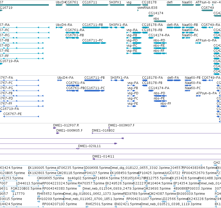This screenshot has height=208, width=221.
Task: Open the Naa60-RB transcript label
Action: [x=190, y=25]
